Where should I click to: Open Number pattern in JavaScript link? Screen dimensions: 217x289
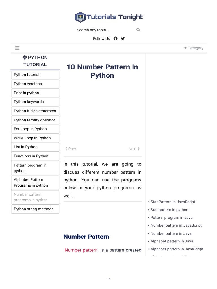click(176, 225)
